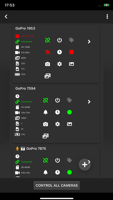Add a camera with the plus button
The height and width of the screenshot is (200, 113).
point(85,165)
